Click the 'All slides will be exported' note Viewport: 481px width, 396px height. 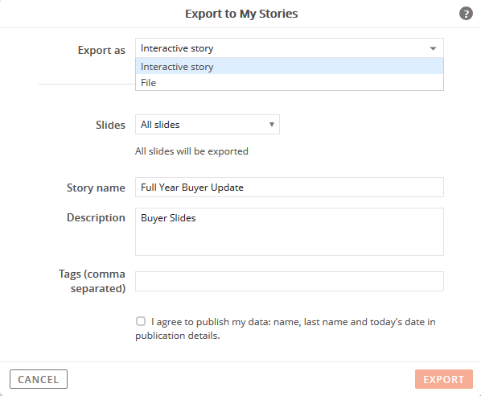coord(191,151)
